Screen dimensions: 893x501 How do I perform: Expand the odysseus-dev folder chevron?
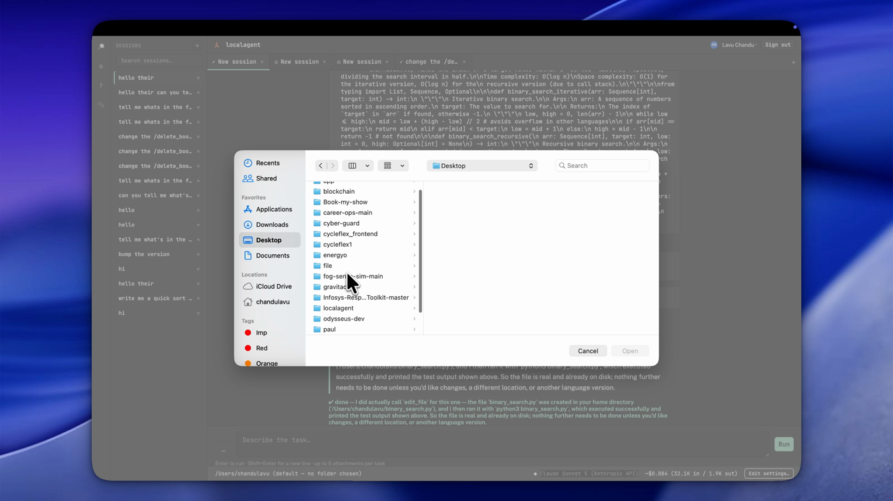coord(414,319)
